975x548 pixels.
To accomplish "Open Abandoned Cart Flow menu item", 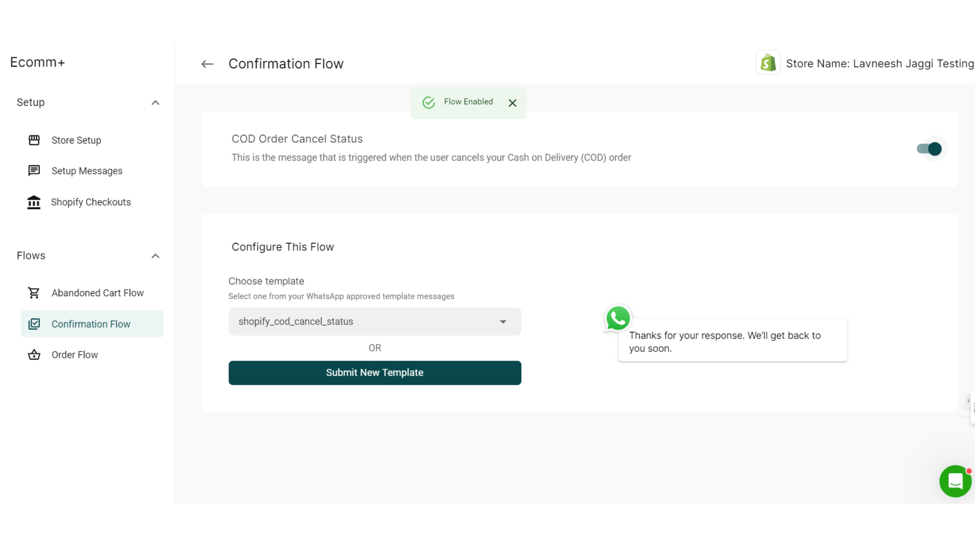I will (x=97, y=293).
